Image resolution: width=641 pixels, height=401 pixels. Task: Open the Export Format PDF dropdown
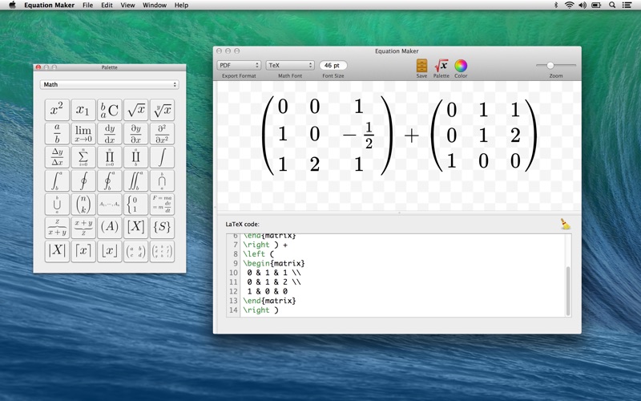coord(239,65)
